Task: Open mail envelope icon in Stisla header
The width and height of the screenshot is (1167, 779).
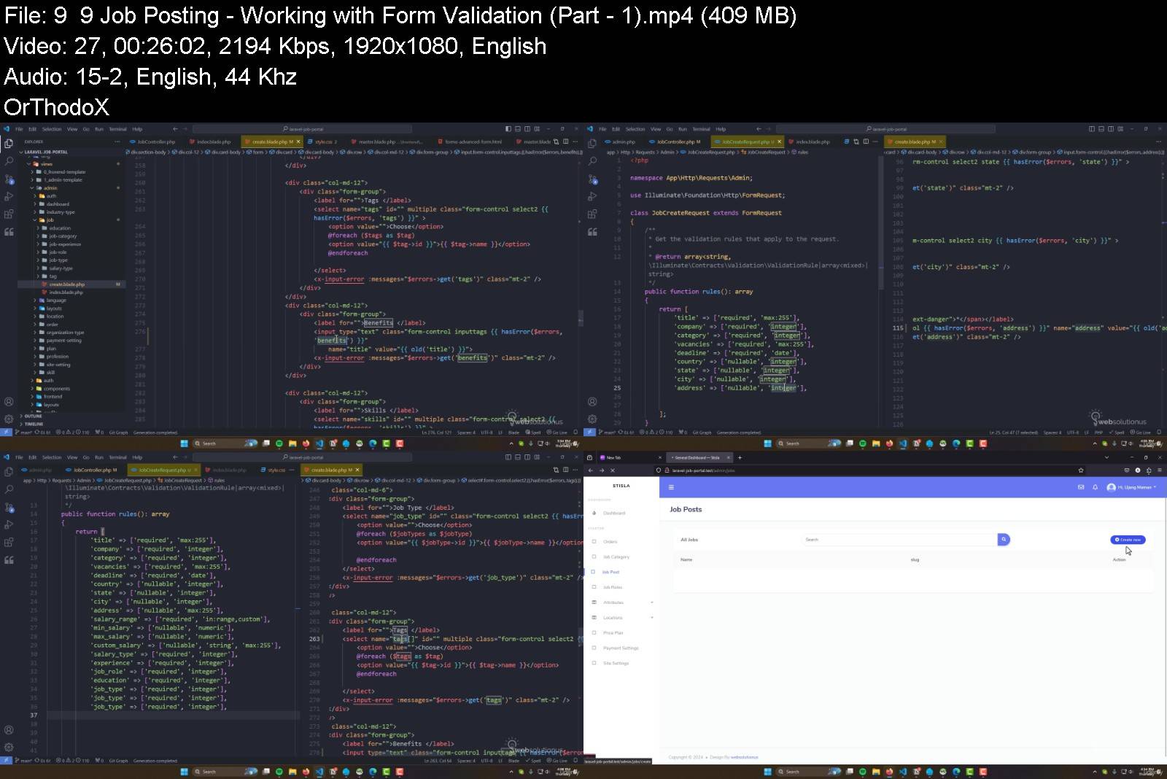Action: click(x=1081, y=487)
